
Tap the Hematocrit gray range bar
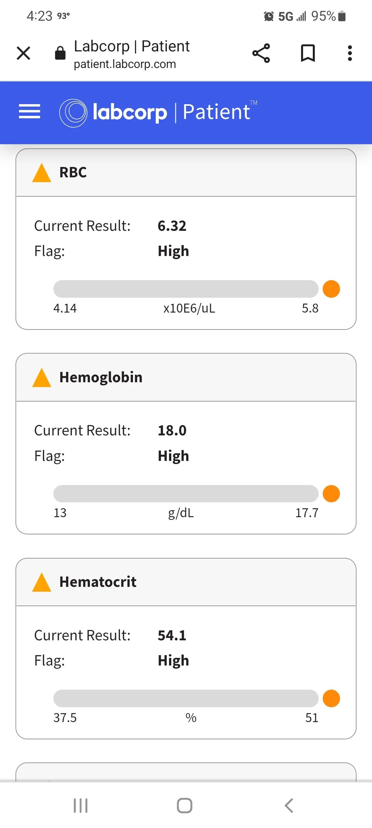pyautogui.click(x=186, y=698)
